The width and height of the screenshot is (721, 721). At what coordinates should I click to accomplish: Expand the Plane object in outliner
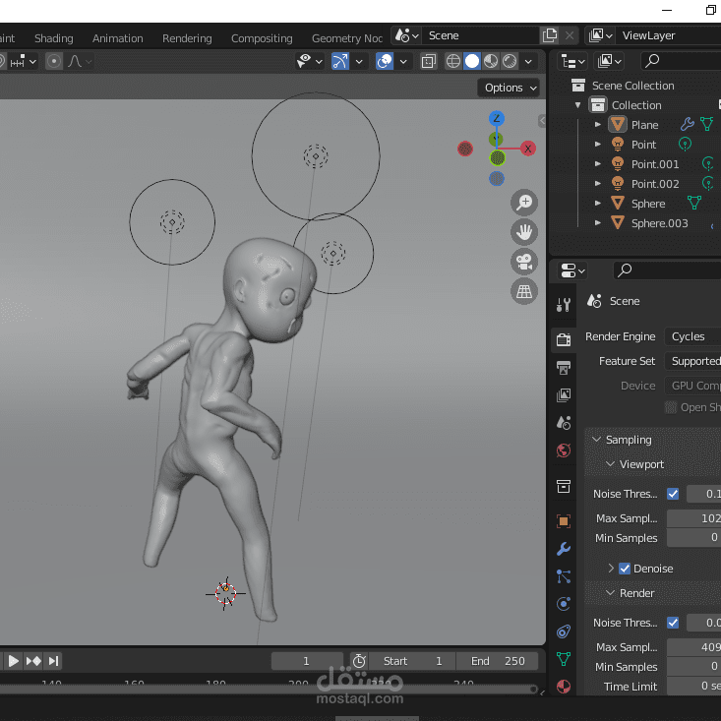click(x=598, y=125)
